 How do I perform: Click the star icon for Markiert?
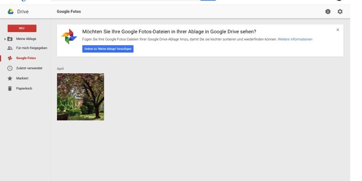10,78
